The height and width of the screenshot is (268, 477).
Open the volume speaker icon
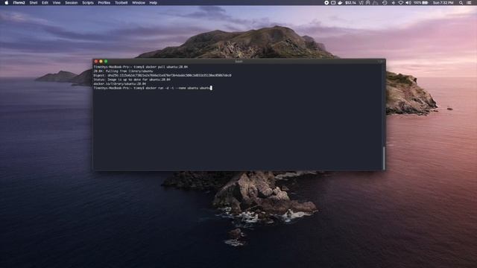click(408, 3)
